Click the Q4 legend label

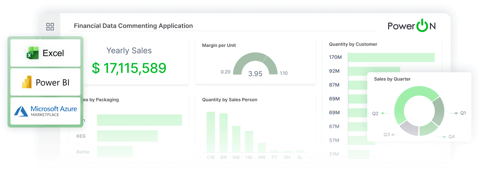452,136
